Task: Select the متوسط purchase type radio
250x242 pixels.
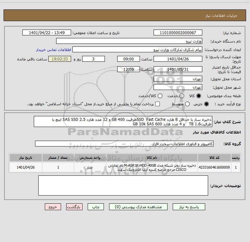Action: pyautogui.click(x=187, y=104)
